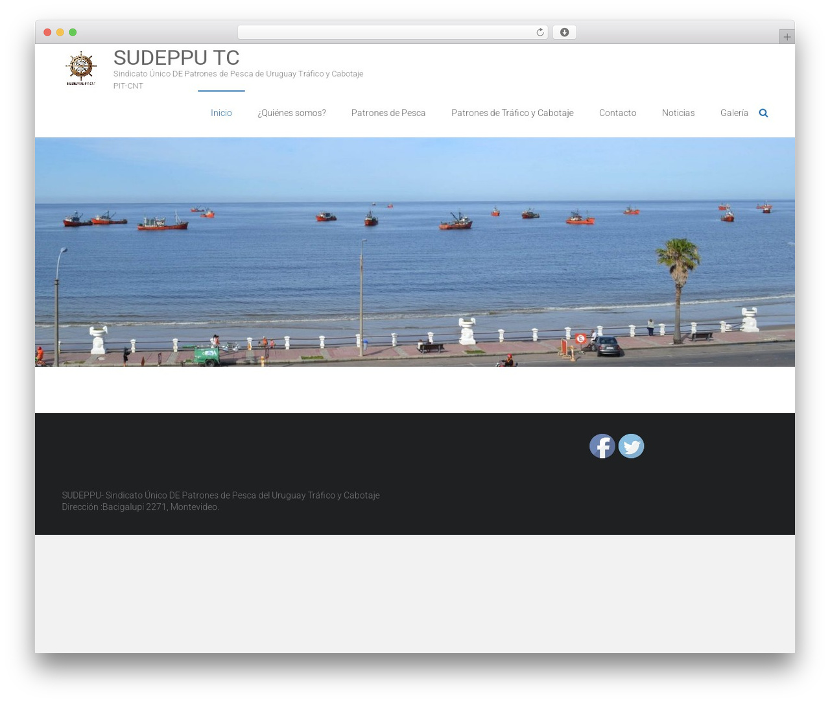The width and height of the screenshot is (830, 703).
Task: Click the harbor banner image
Action: point(415,252)
